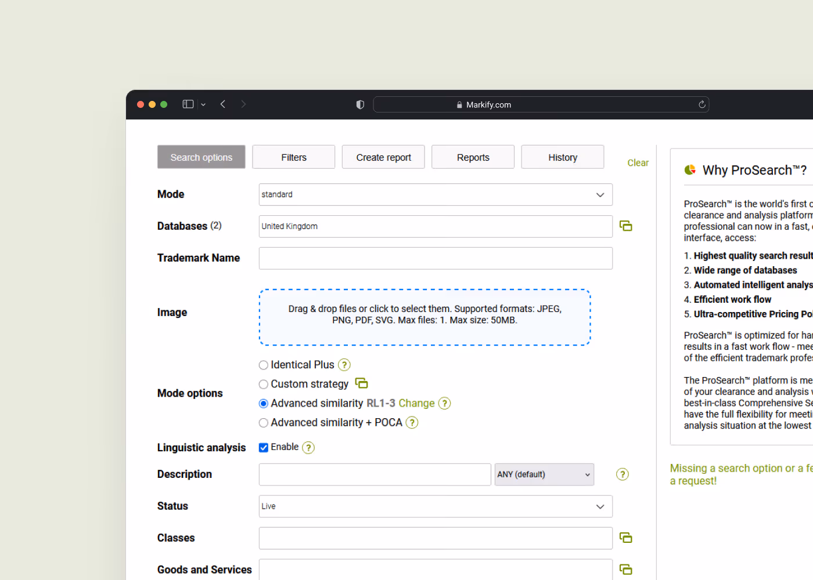
Task: Click the Goods and Services input field
Action: (436, 570)
